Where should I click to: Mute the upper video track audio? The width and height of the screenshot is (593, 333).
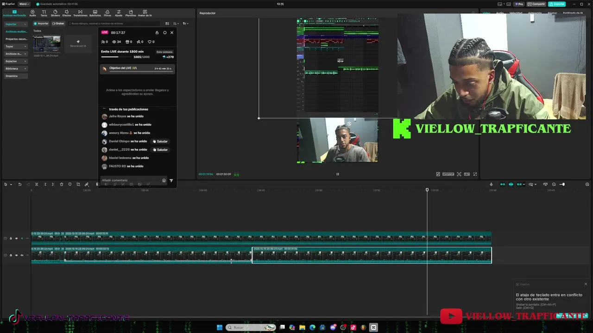(22, 238)
